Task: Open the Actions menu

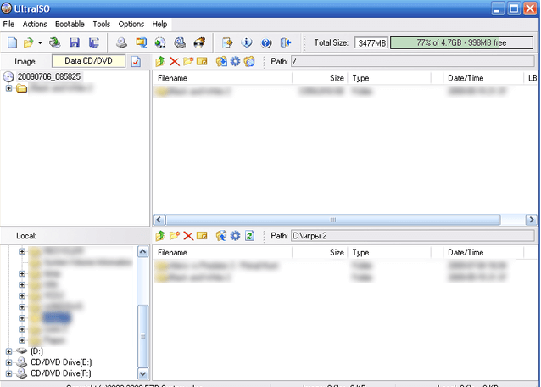Action: tap(35, 24)
